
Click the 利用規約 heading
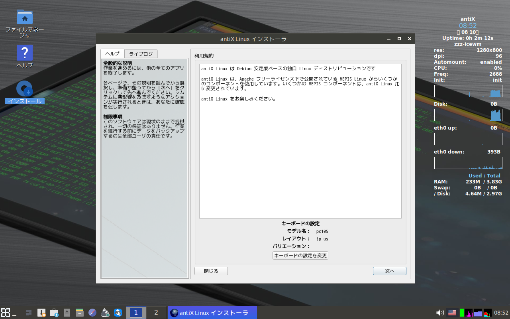point(204,56)
